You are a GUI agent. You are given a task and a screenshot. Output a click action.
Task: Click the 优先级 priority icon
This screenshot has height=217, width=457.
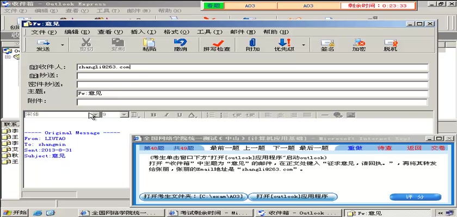[284, 45]
